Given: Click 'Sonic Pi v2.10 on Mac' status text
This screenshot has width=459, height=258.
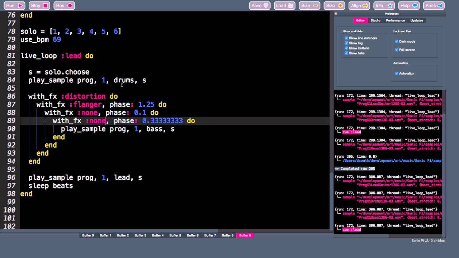Looking at the screenshot, I should (428, 241).
